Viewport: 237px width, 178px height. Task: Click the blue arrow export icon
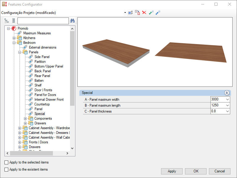[x=158, y=12]
